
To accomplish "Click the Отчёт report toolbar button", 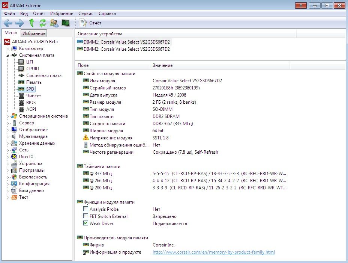I will 90,23.
